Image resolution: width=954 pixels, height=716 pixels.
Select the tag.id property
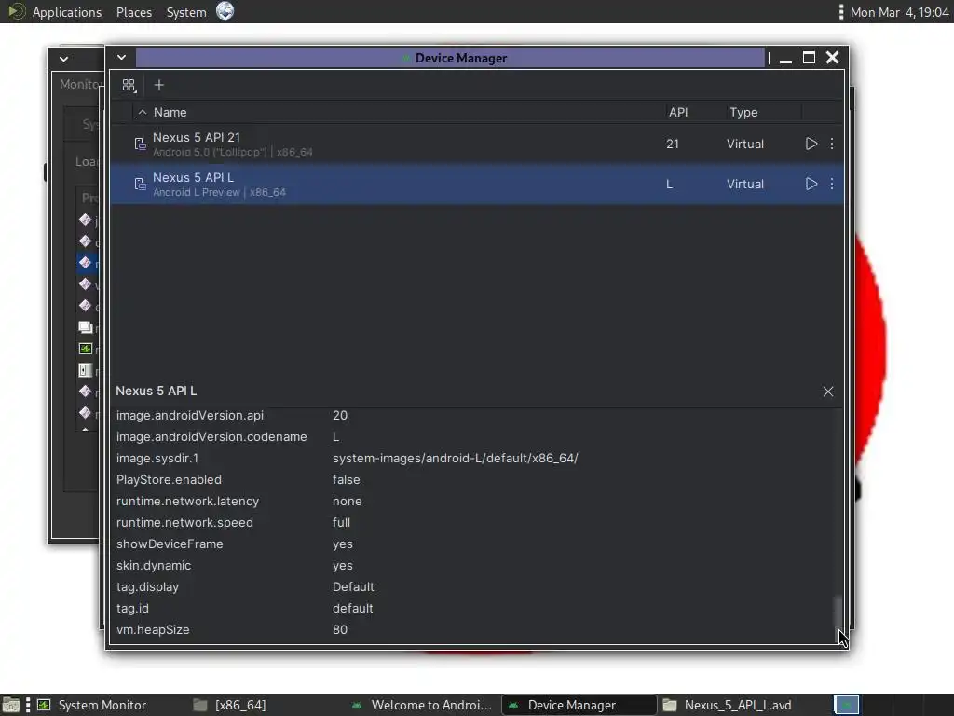tap(132, 608)
